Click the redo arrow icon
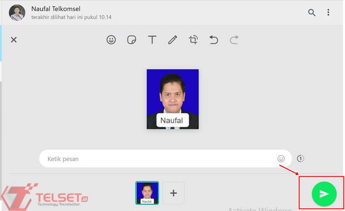The image size is (345, 211). [234, 40]
